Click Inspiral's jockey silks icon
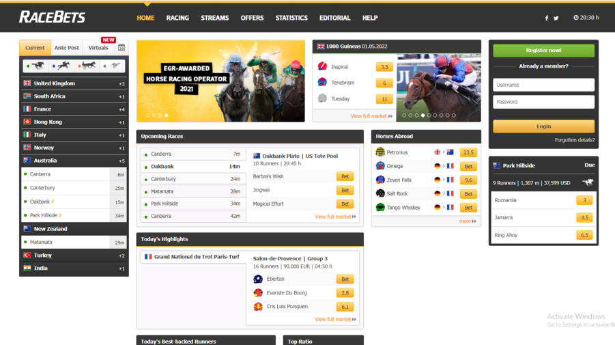Viewport: 615px width, 345px height. pyautogui.click(x=322, y=67)
